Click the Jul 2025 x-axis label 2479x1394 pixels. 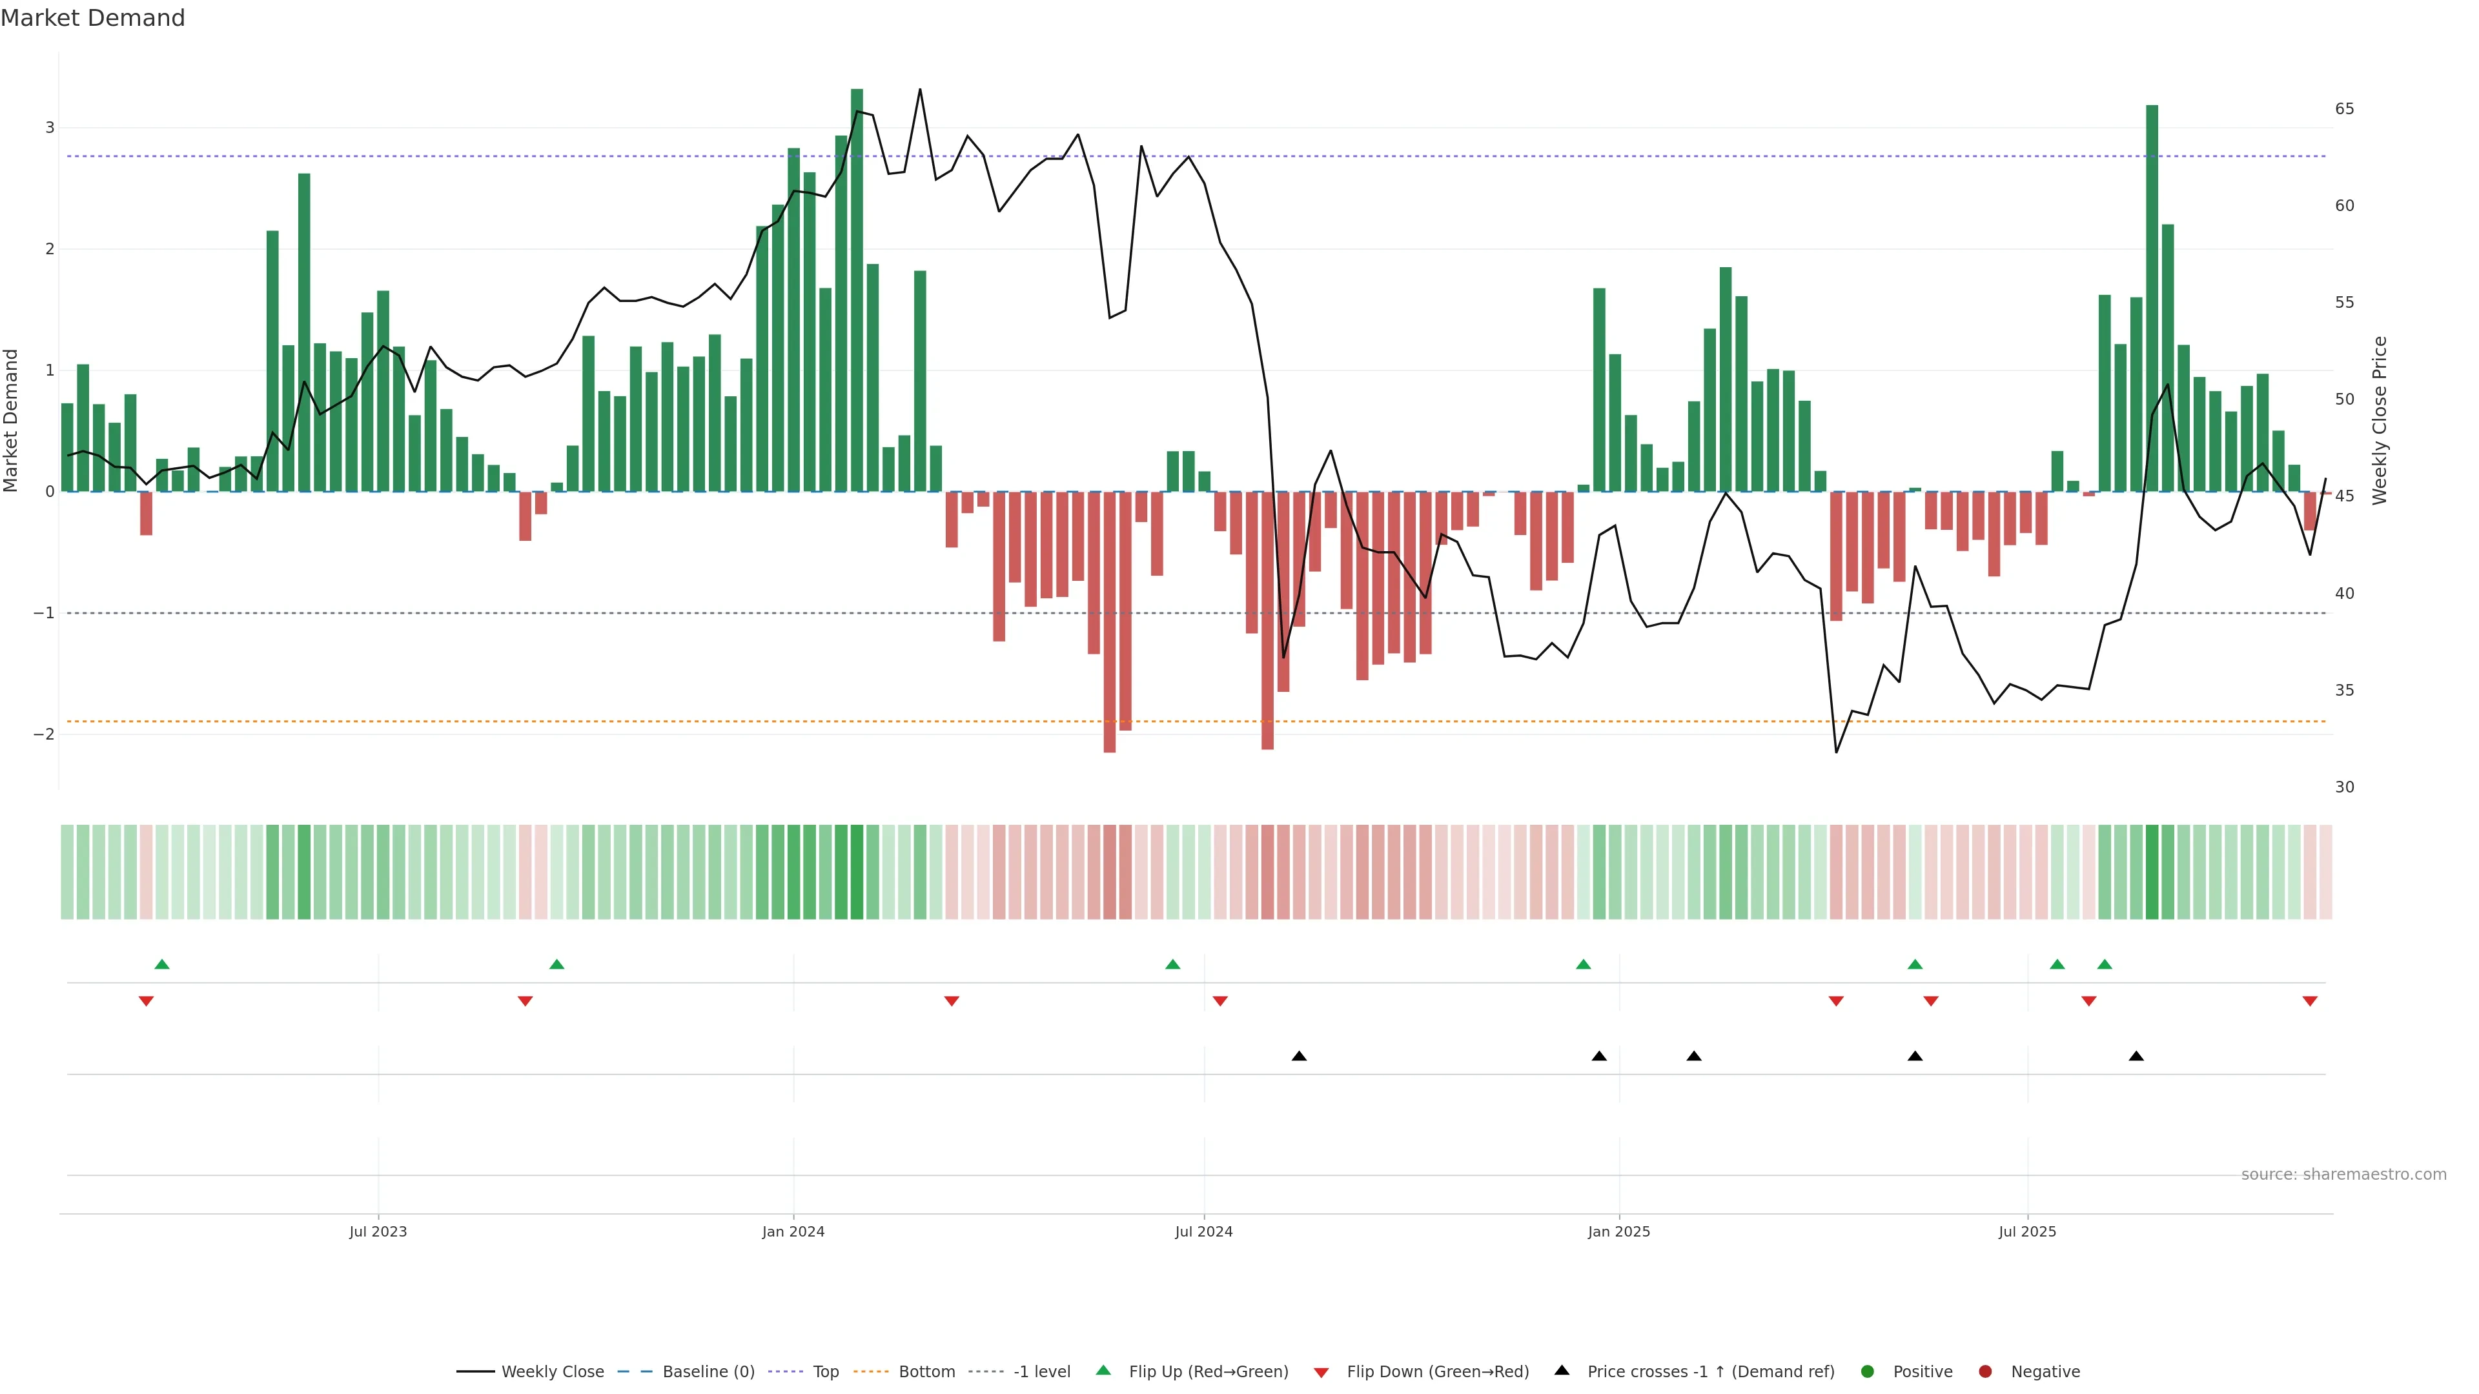click(2026, 1231)
